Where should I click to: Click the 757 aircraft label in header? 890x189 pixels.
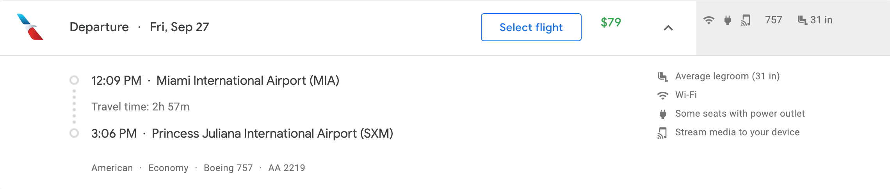point(773,20)
